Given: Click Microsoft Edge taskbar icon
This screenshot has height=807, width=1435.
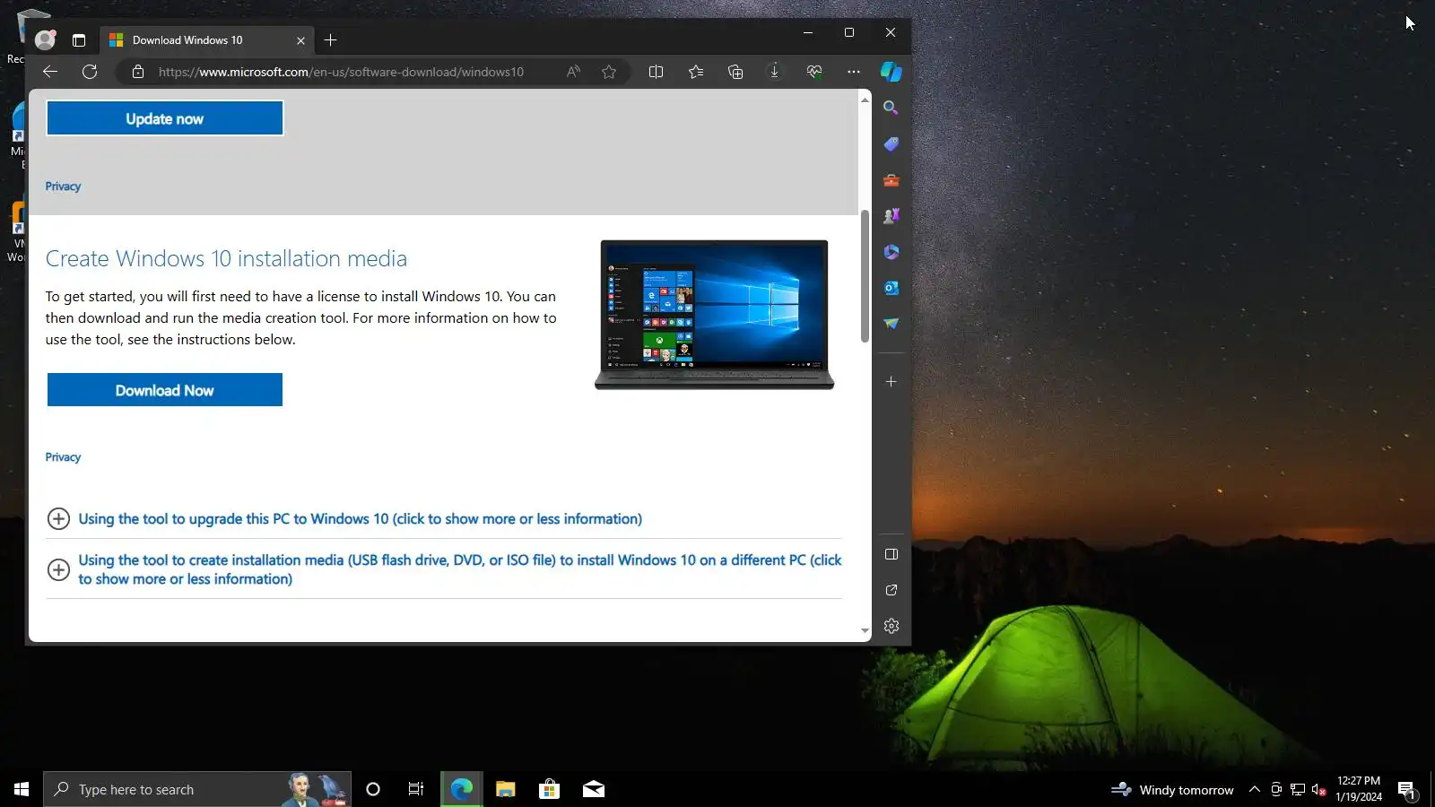Looking at the screenshot, I should coord(461,789).
